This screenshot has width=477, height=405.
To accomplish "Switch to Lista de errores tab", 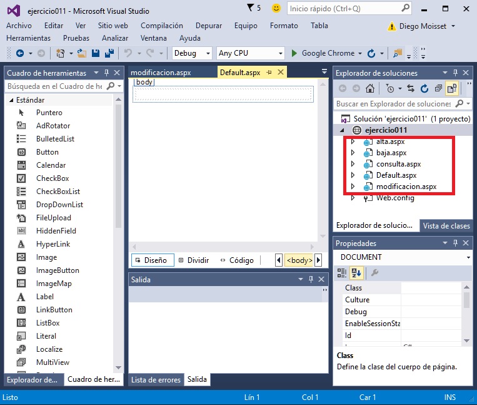I will point(156,380).
